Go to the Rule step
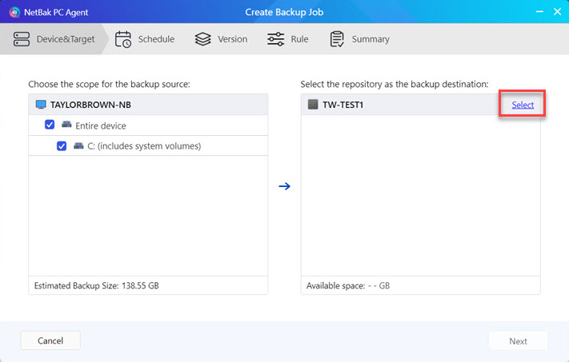 tap(299, 39)
